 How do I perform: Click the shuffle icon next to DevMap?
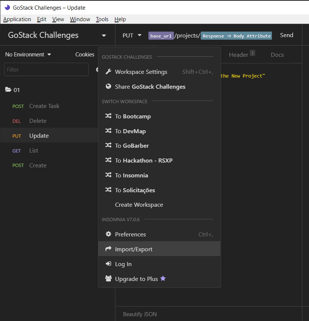tap(108, 131)
